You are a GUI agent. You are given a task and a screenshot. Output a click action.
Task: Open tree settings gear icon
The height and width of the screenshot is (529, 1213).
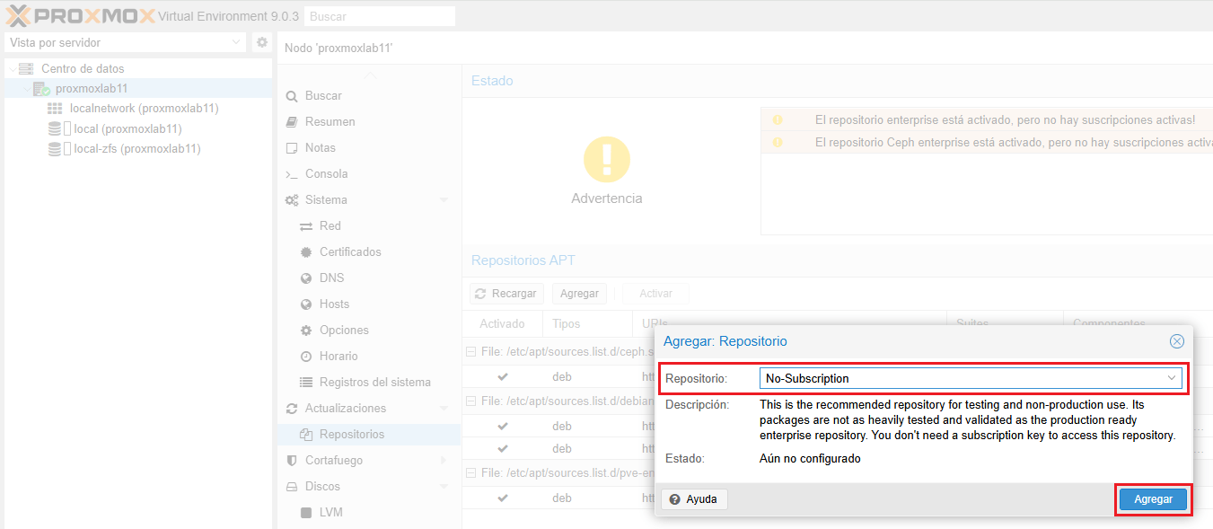(262, 42)
